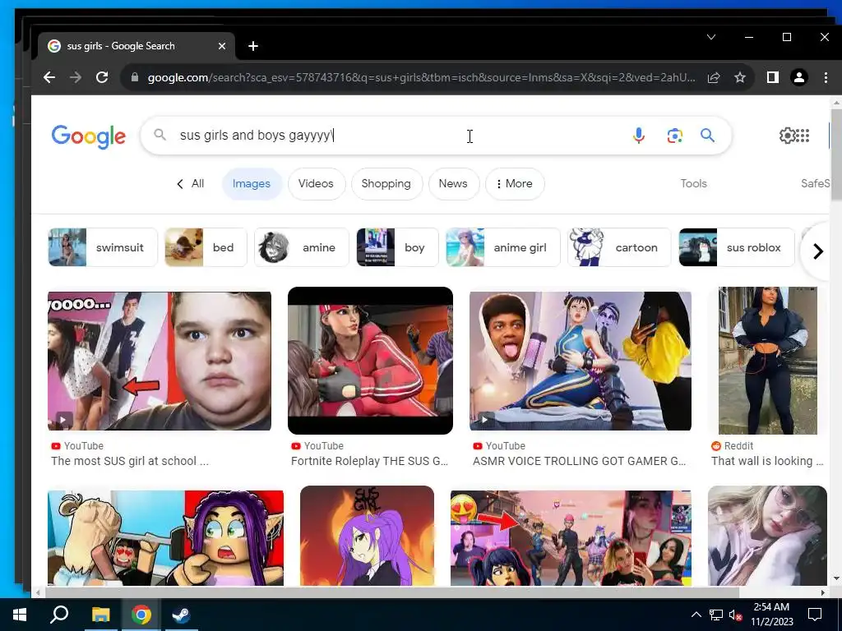
Task: Click the horizontal scrollbar right arrow
Action: pyautogui.click(x=822, y=592)
